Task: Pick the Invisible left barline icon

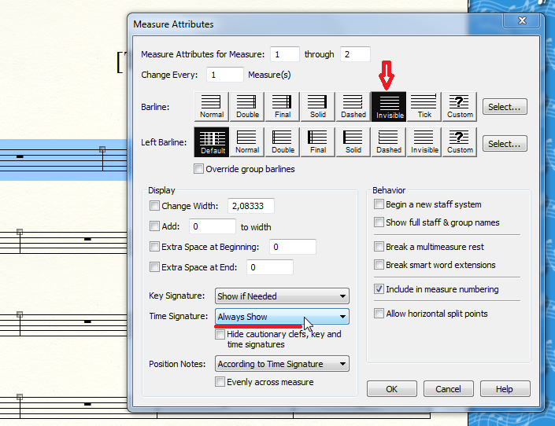Action: pos(424,142)
